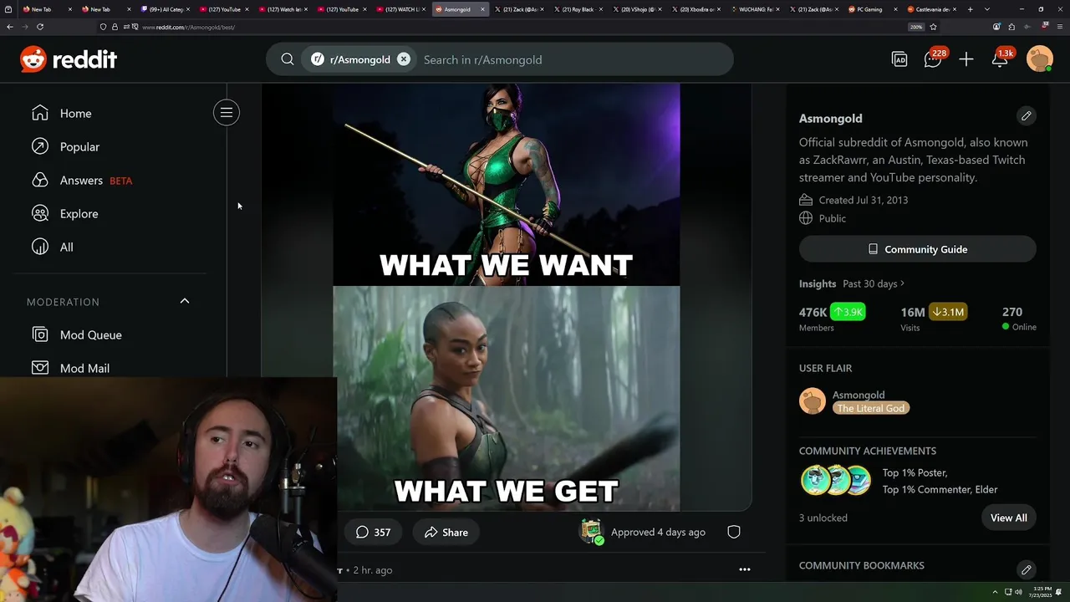Click the Asmongold community title
1070x602 pixels.
pyautogui.click(x=830, y=118)
